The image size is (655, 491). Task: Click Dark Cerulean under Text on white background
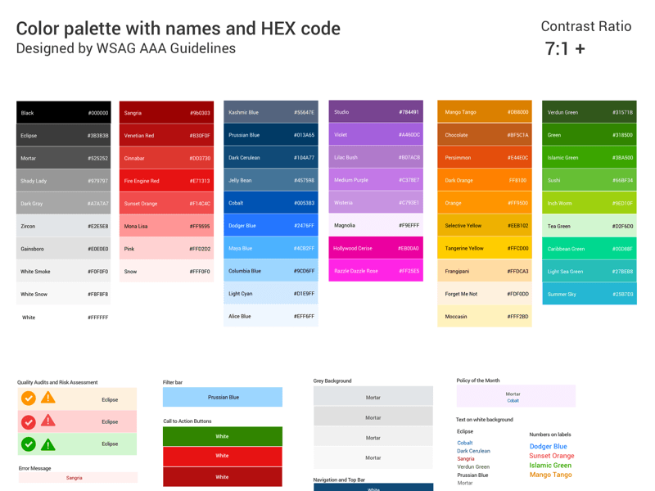pos(473,451)
